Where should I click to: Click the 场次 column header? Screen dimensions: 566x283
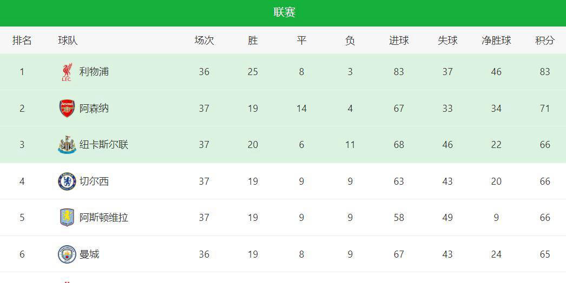pyautogui.click(x=205, y=41)
